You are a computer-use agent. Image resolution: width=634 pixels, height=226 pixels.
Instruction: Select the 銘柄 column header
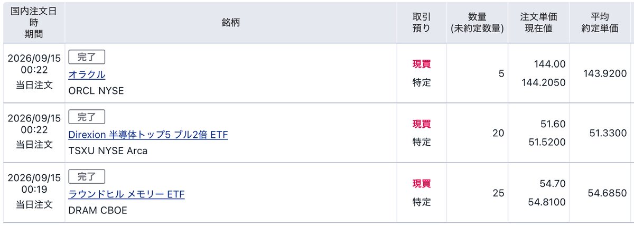(x=231, y=23)
